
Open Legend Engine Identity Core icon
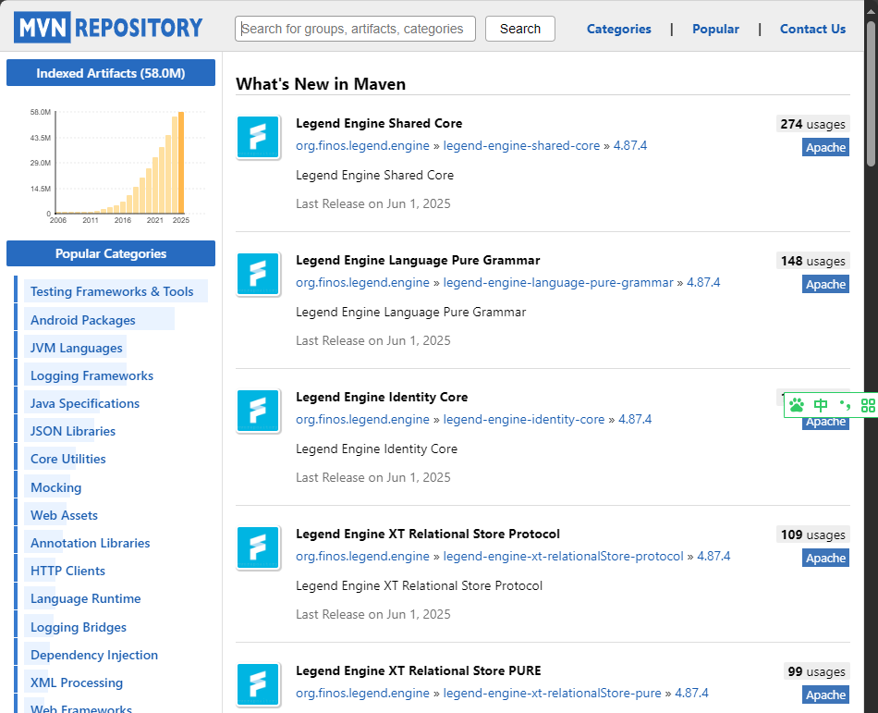258,412
